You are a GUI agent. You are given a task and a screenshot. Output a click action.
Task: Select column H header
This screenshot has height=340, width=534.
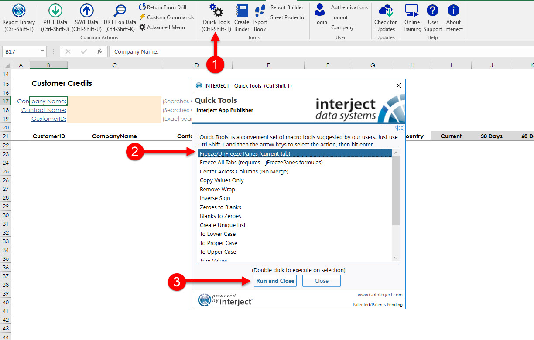click(x=412, y=65)
